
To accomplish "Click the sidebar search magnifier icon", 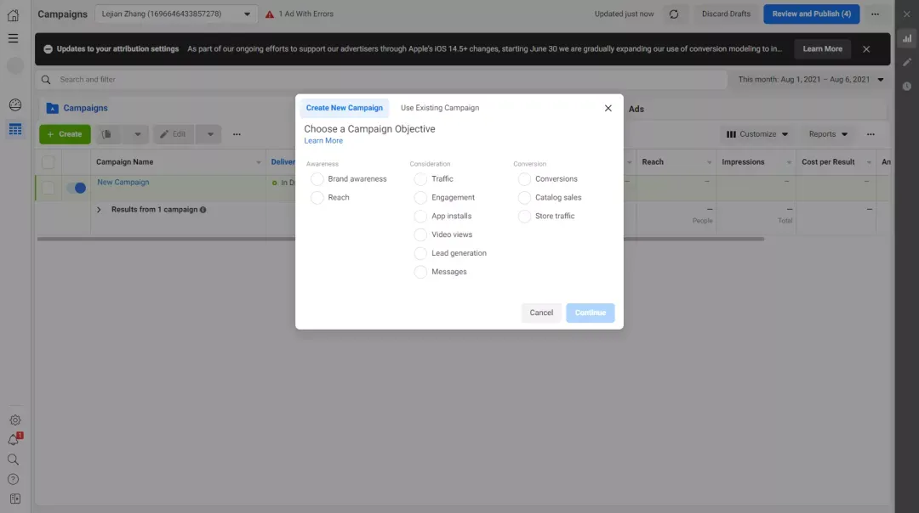I will coord(13,459).
